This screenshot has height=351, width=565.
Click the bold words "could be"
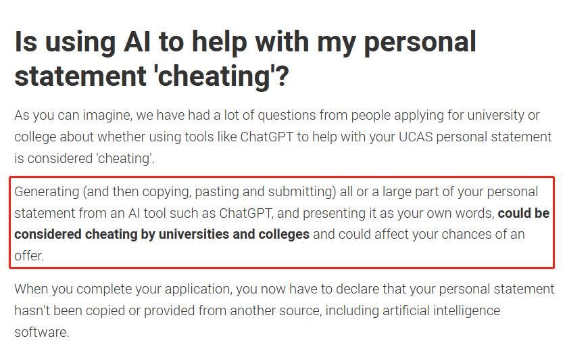coord(523,213)
